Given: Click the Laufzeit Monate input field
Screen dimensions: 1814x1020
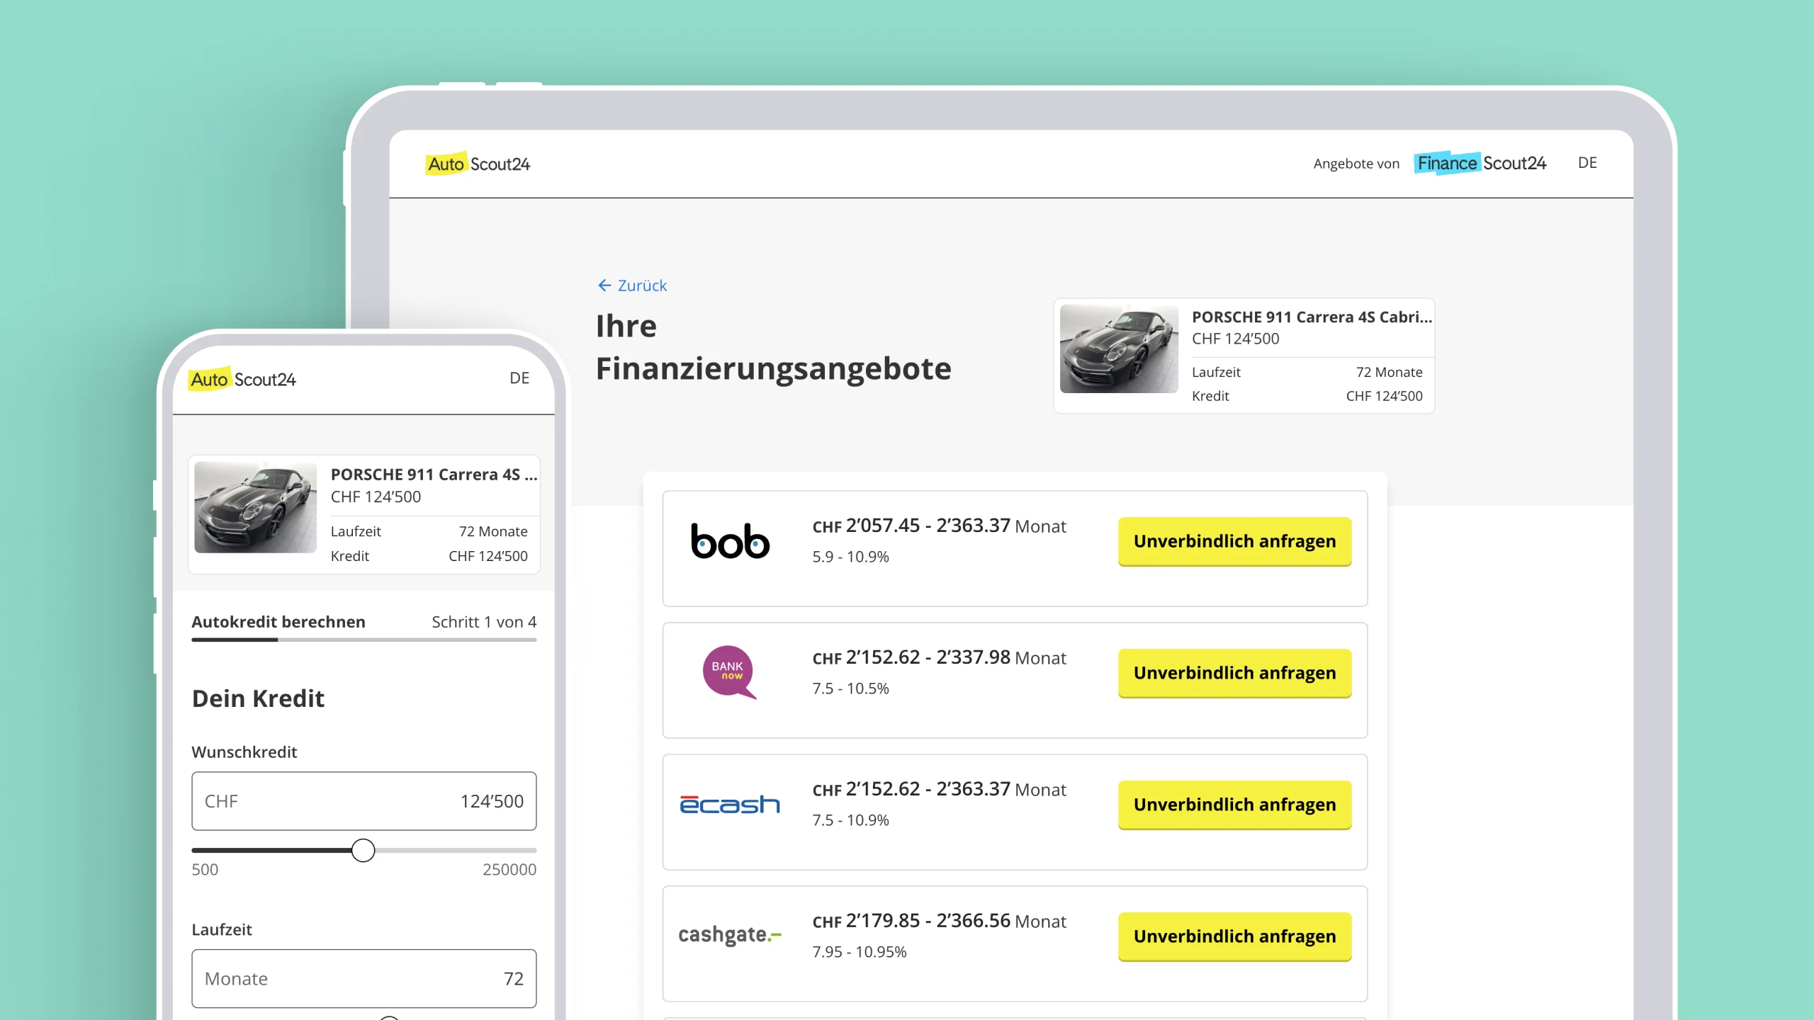Looking at the screenshot, I should pos(364,978).
